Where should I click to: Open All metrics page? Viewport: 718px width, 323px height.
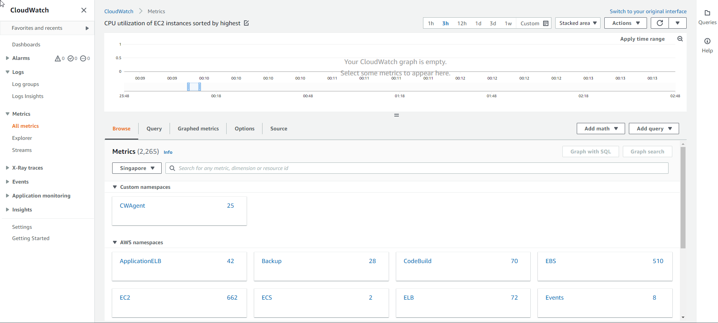[x=25, y=126]
